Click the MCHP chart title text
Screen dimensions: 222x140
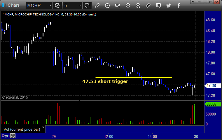pyautogui.click(x=49, y=15)
